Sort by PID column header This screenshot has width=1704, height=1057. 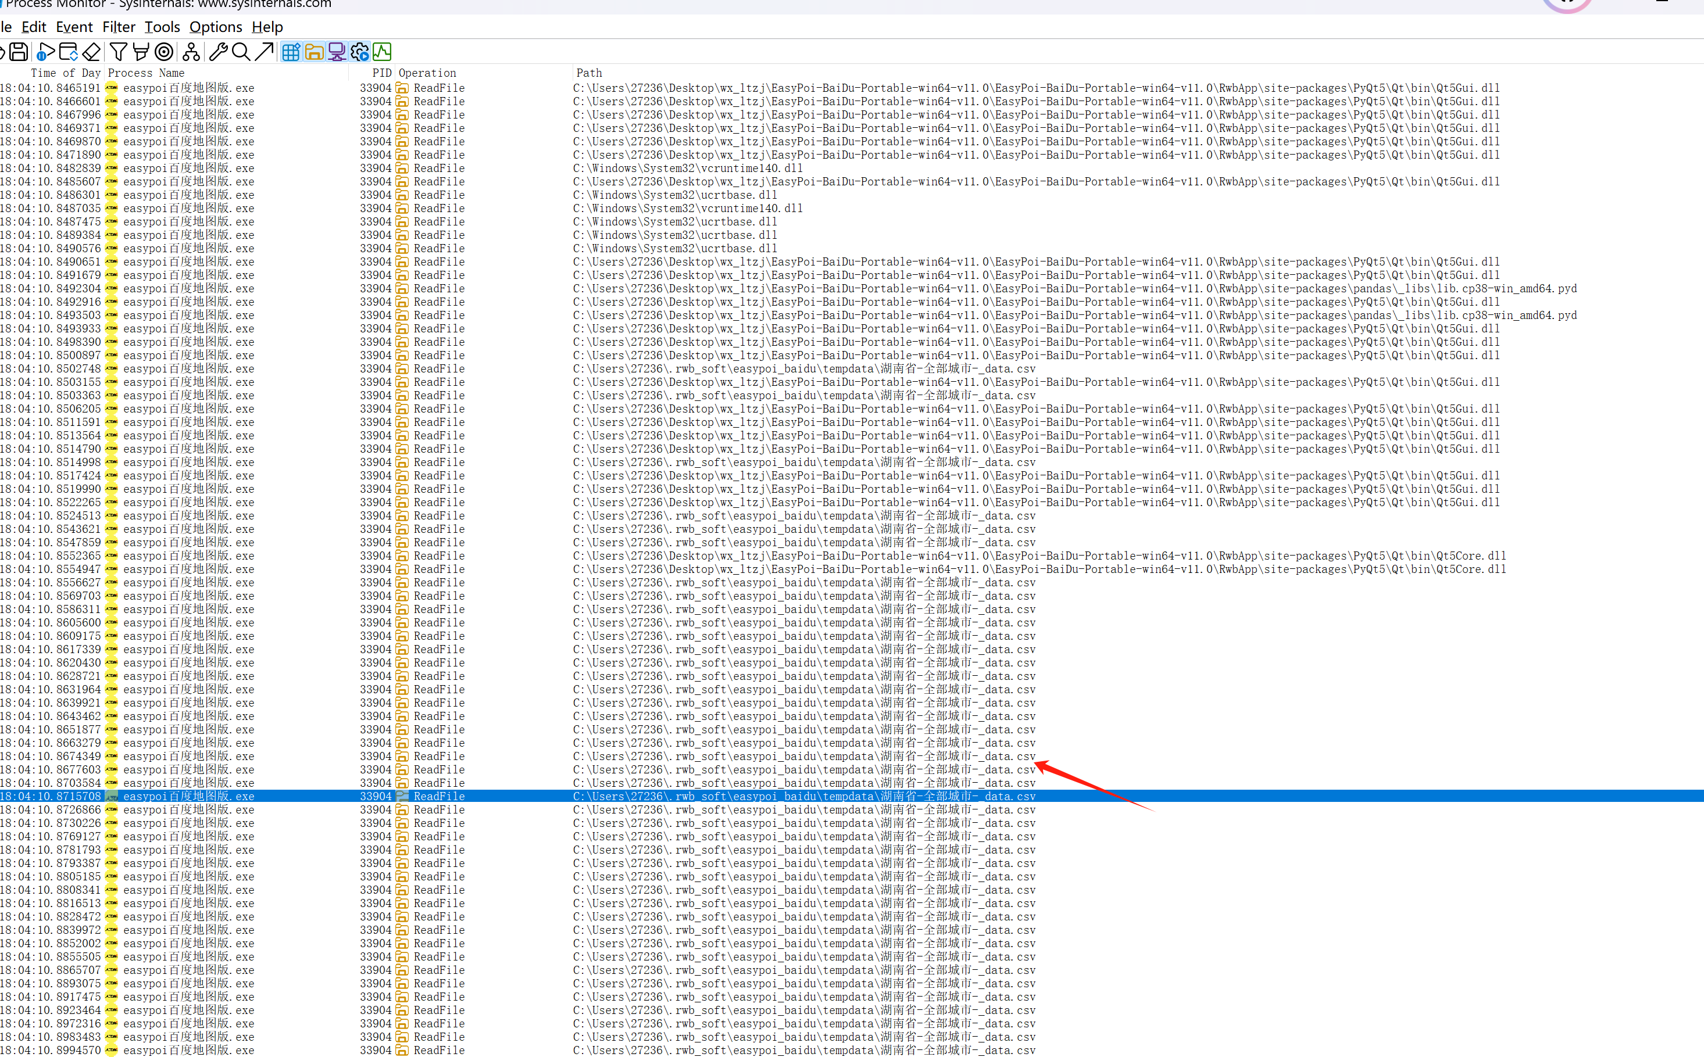click(x=382, y=73)
